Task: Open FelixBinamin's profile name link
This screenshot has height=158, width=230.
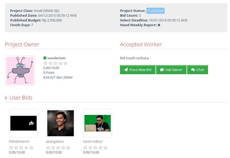Action: coord(19,141)
